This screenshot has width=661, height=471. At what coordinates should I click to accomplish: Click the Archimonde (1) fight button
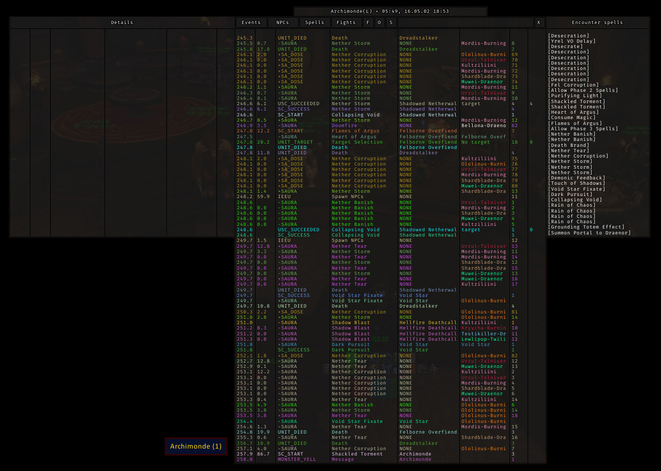click(195, 445)
